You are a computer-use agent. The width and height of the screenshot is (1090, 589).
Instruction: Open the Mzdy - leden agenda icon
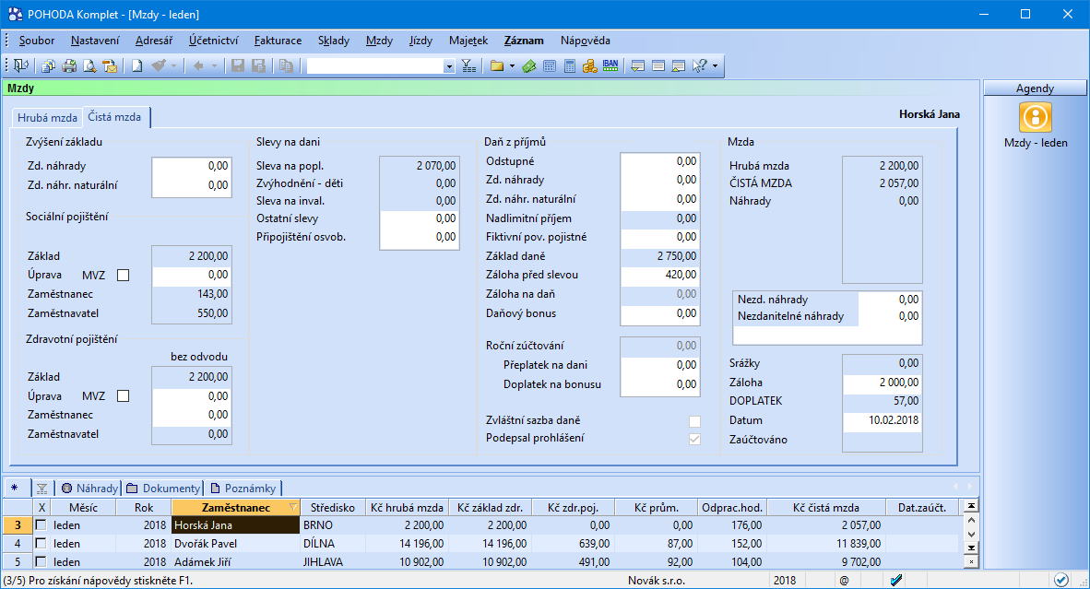1035,117
